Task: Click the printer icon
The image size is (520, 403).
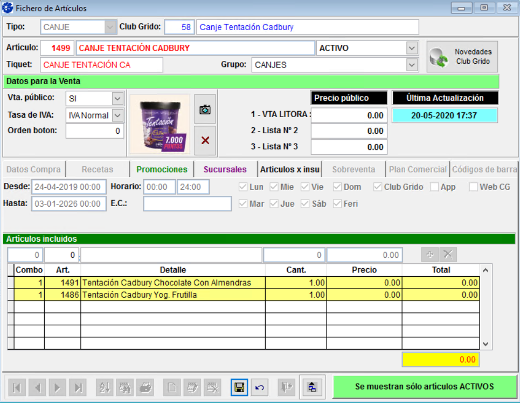Action: tap(145, 387)
